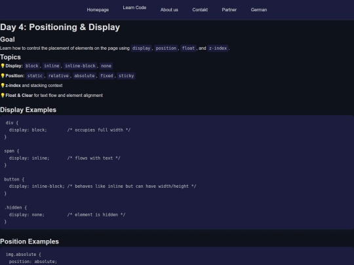Click the 'float' code tag in Goal text

[x=188, y=48]
